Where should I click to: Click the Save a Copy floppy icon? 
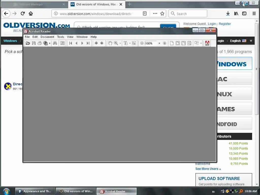[x=34, y=43]
